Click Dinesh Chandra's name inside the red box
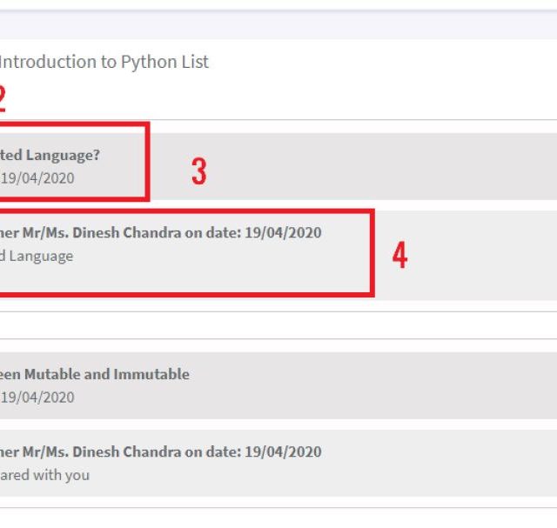Image resolution: width=557 pixels, height=528 pixels. (x=127, y=232)
